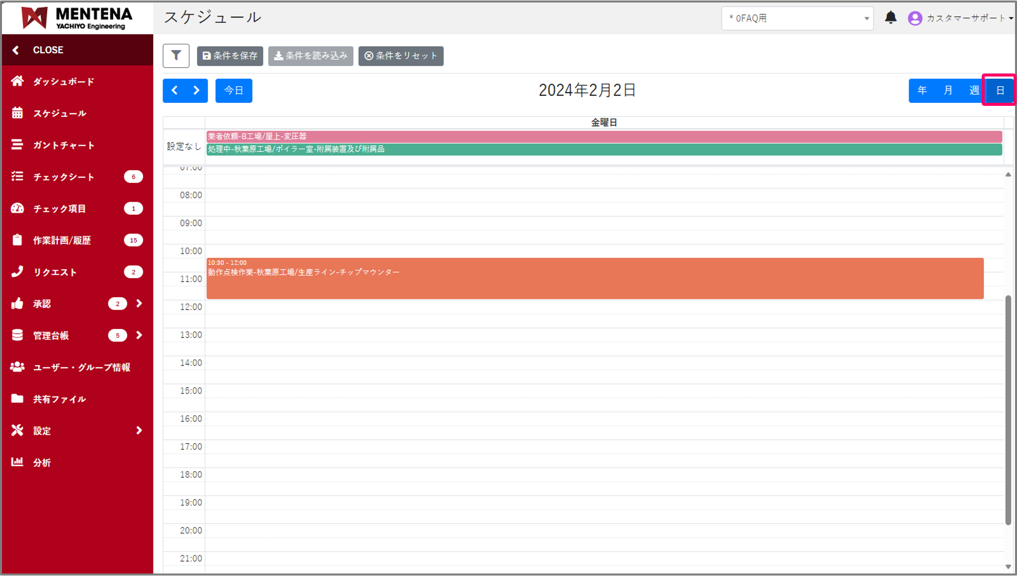Screen dimensions: 1017x576
Task: Switch calendar to 月 view
Action: point(948,90)
